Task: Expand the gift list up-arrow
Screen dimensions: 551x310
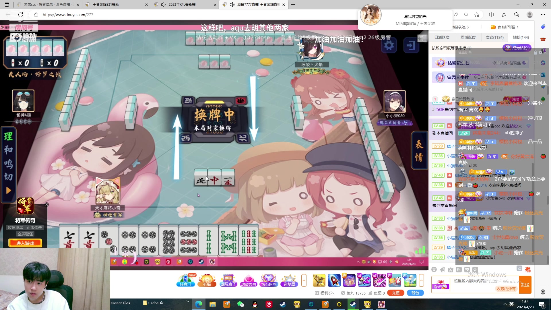Action: tap(421, 280)
